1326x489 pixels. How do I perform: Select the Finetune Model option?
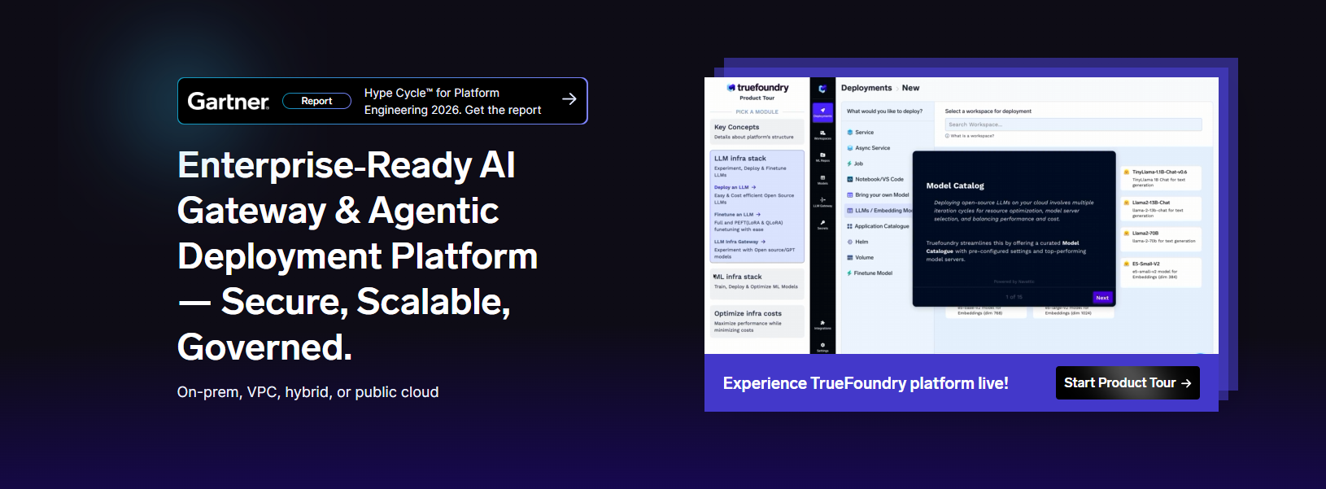click(x=870, y=273)
